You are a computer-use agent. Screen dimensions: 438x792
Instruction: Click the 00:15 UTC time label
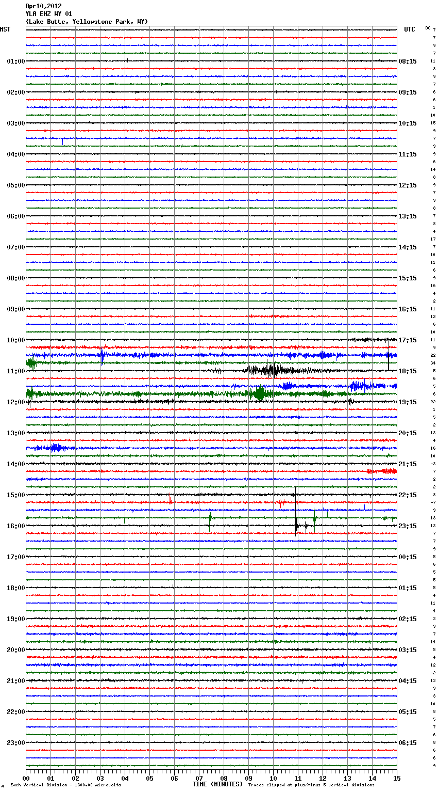408,557
